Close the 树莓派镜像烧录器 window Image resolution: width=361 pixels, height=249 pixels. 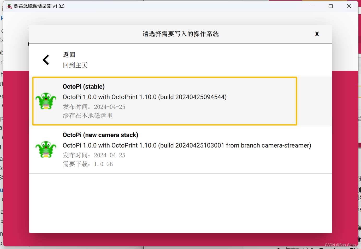pos(349,6)
